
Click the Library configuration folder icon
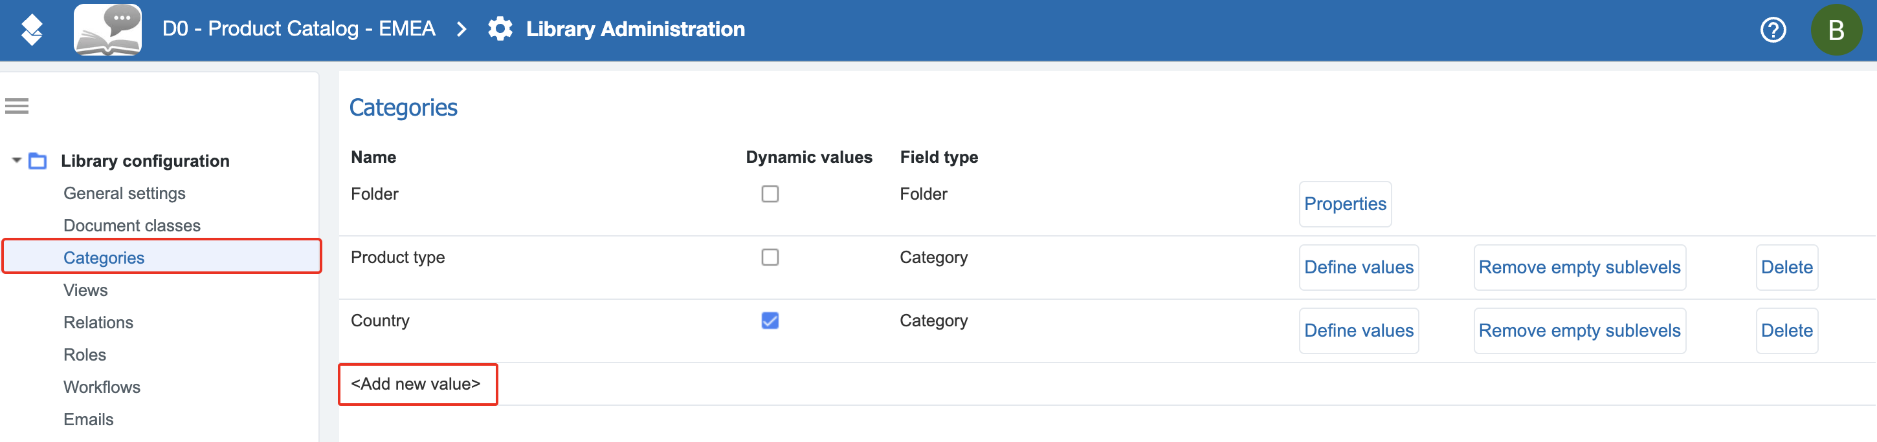(38, 161)
